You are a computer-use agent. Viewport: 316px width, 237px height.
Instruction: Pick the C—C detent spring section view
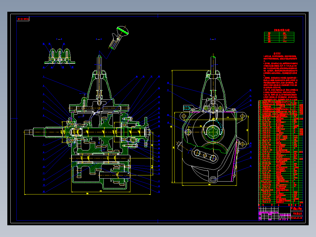pos(60,56)
